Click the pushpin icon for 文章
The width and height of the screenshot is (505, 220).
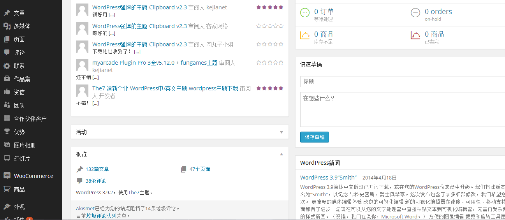(7, 13)
